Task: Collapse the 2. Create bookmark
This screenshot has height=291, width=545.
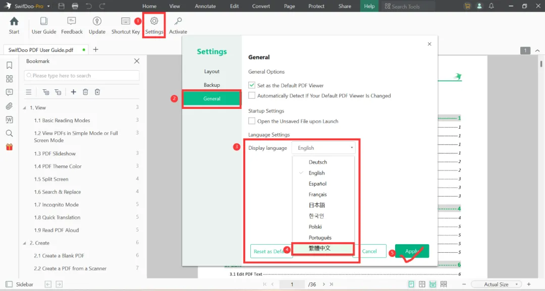Action: [x=24, y=243]
